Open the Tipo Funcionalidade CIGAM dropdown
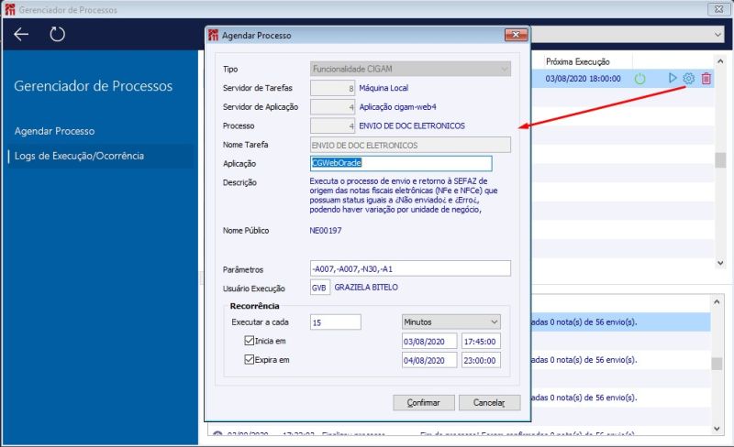 click(410, 69)
